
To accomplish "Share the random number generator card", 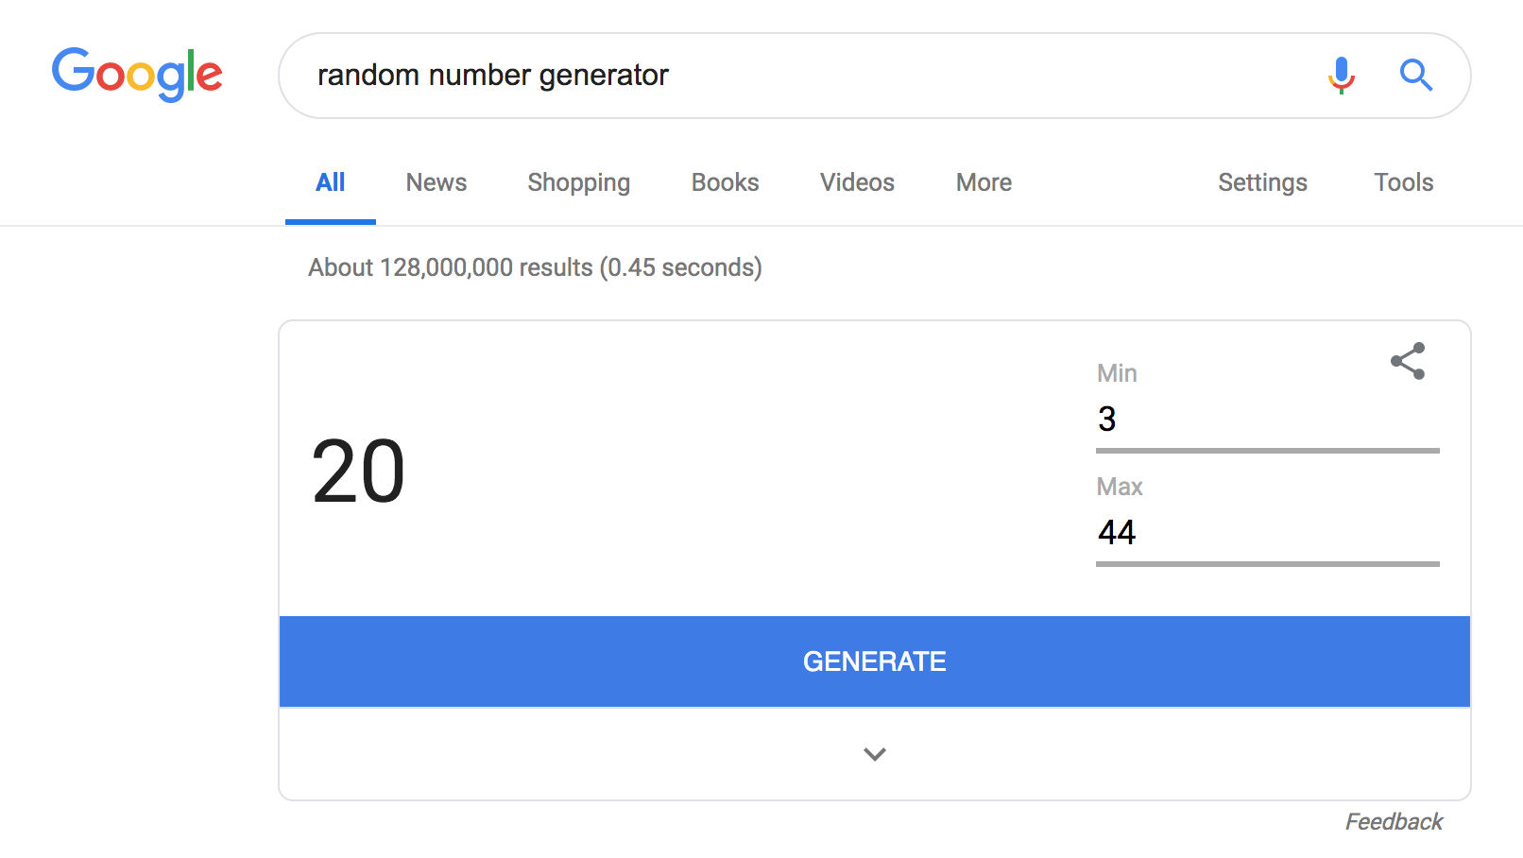I will click(1407, 361).
